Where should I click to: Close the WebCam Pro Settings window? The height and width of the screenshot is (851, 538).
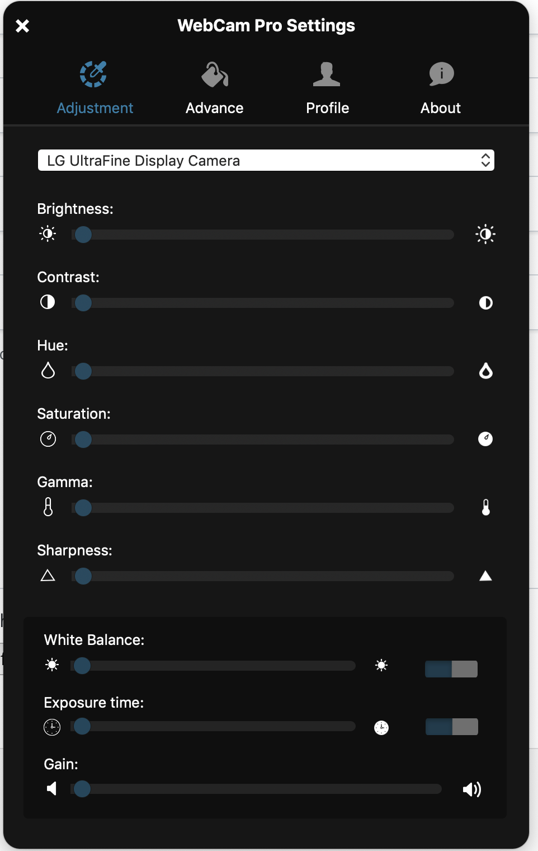click(22, 26)
